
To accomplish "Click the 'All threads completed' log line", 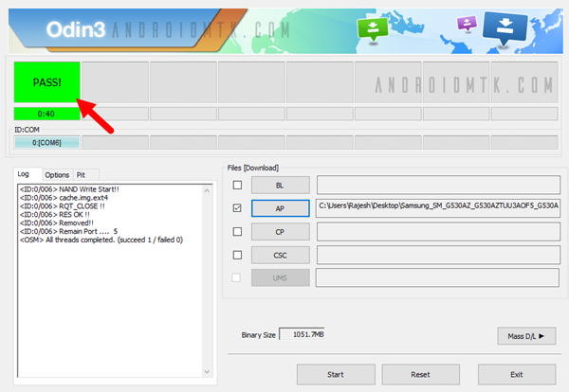I will (101, 240).
